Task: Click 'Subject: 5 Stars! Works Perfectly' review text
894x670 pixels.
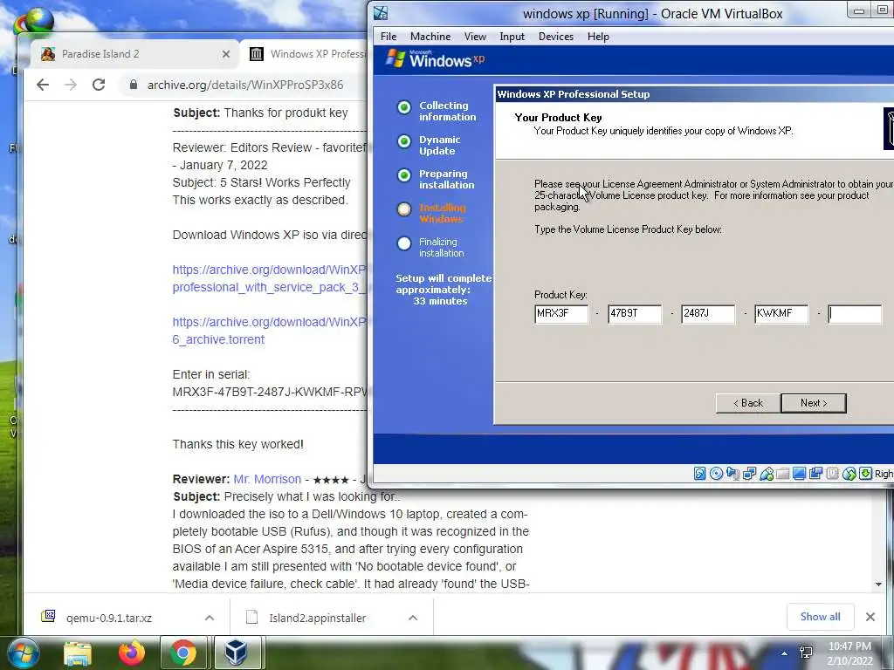Action: 261,182
